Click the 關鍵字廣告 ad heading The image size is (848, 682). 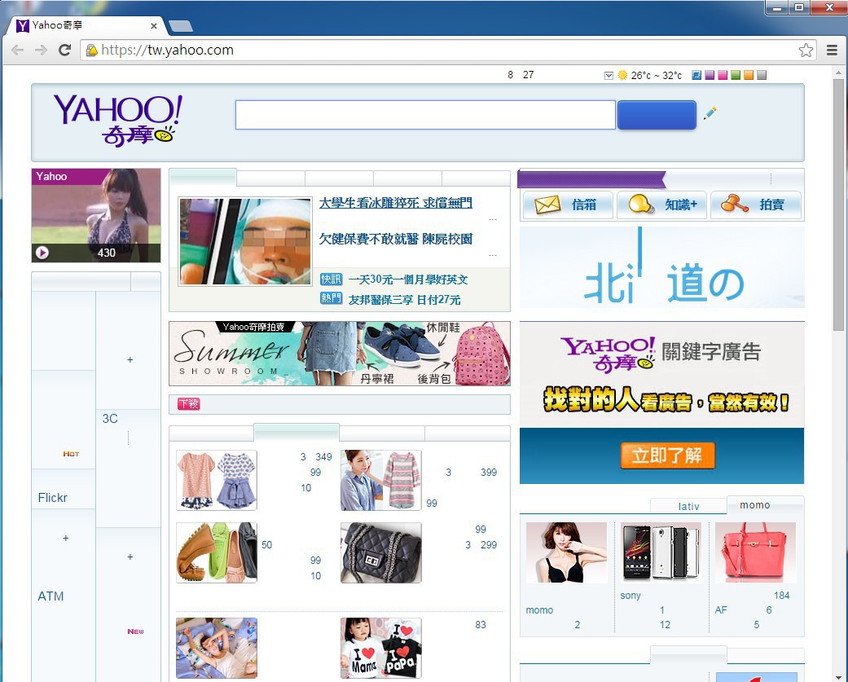(711, 351)
